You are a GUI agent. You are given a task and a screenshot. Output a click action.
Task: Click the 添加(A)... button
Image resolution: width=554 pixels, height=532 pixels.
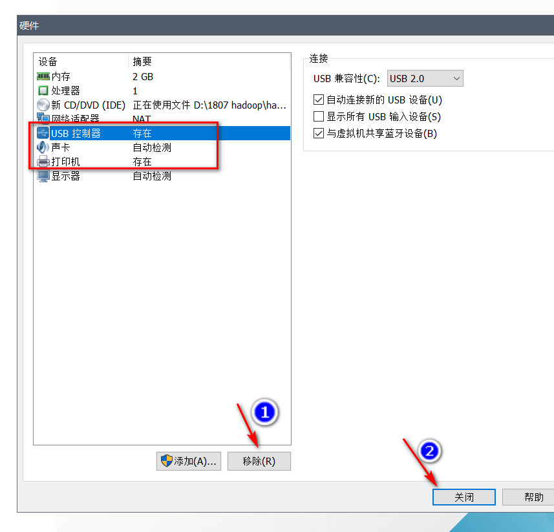189,461
